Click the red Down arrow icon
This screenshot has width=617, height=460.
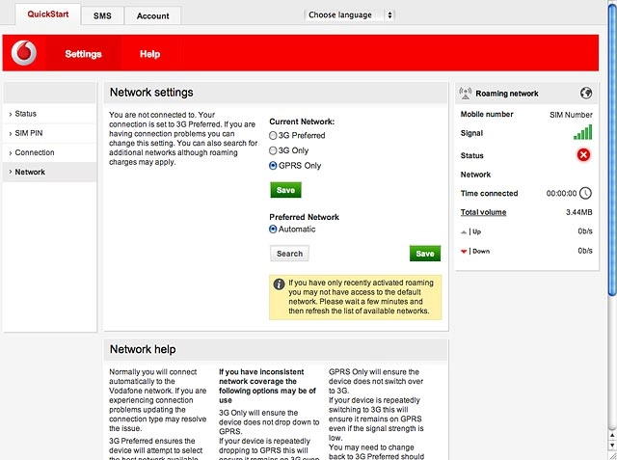(x=464, y=252)
